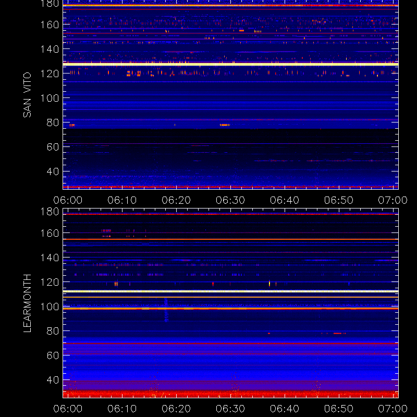Click San Vito plot's 06:20 time label

point(176,200)
